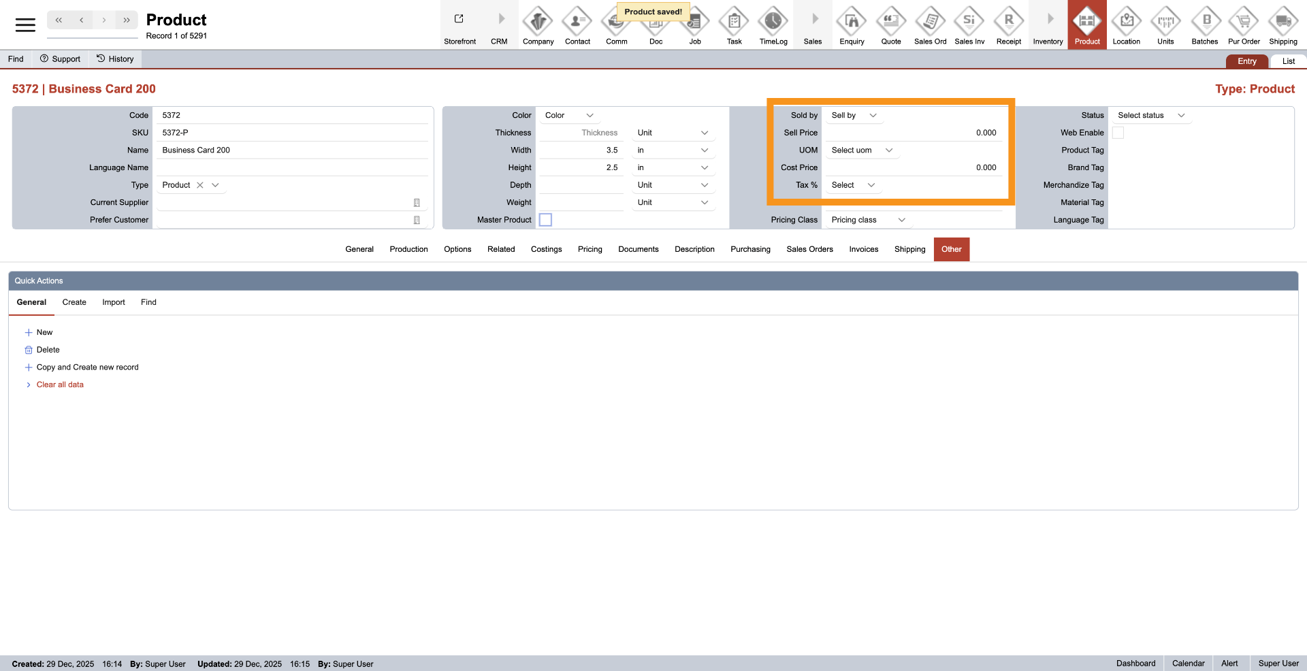Tick the Master Product checkbox
Viewport: 1307px width, 671px height.
point(545,220)
